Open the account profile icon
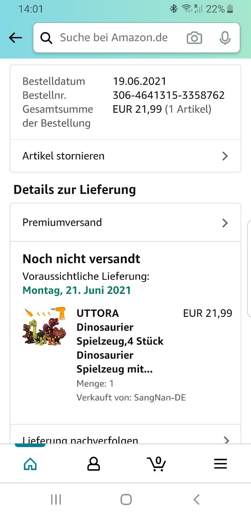Image resolution: width=251 pixels, height=516 pixels. (93, 464)
